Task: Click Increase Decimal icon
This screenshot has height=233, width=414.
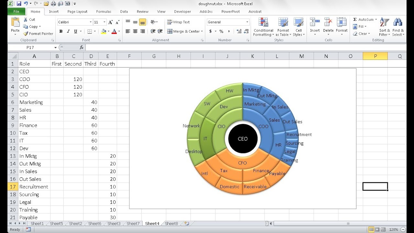Action: click(239, 31)
